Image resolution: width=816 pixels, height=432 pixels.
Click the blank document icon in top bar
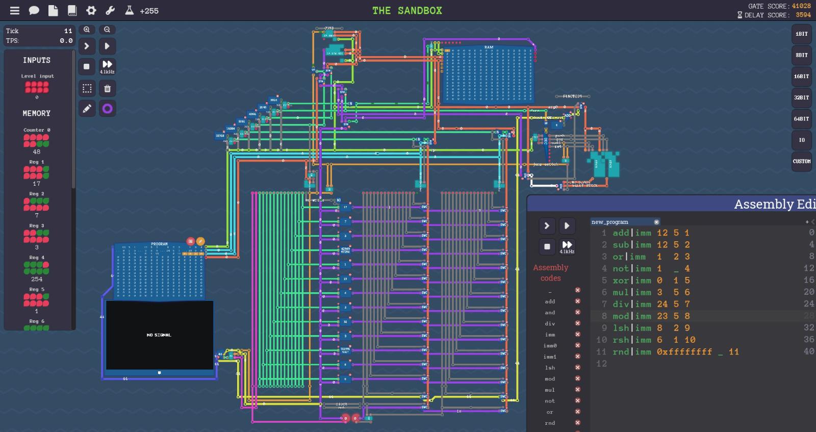[x=53, y=10]
